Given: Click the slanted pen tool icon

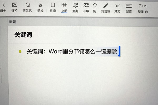Looking at the screenshot, I should pos(106,6).
